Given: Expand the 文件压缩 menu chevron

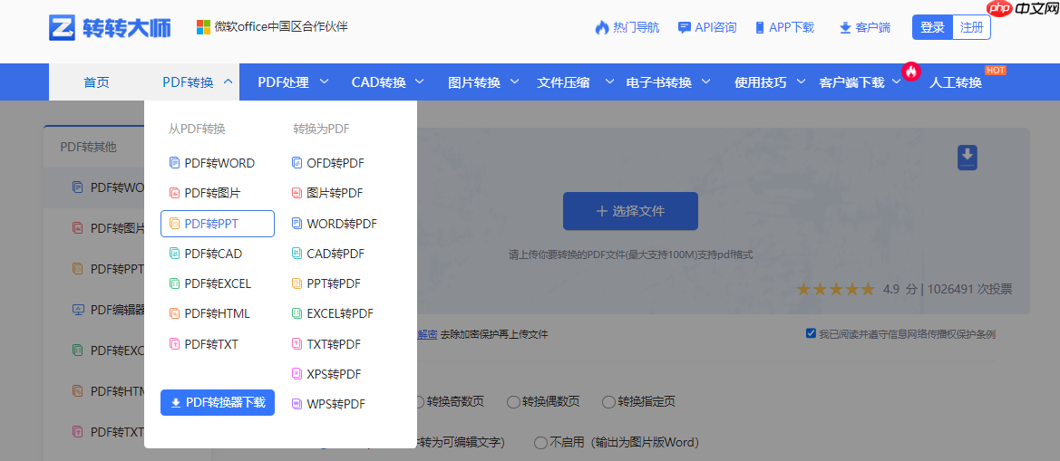Looking at the screenshot, I should (609, 82).
